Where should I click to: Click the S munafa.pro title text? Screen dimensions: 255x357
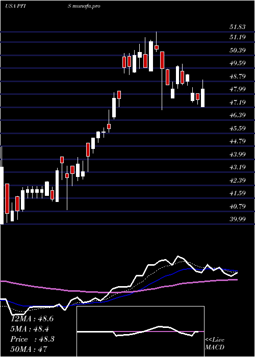85,6
